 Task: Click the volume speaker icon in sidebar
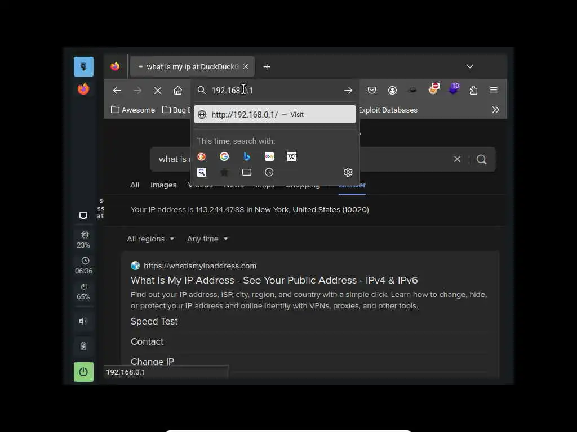click(x=83, y=321)
